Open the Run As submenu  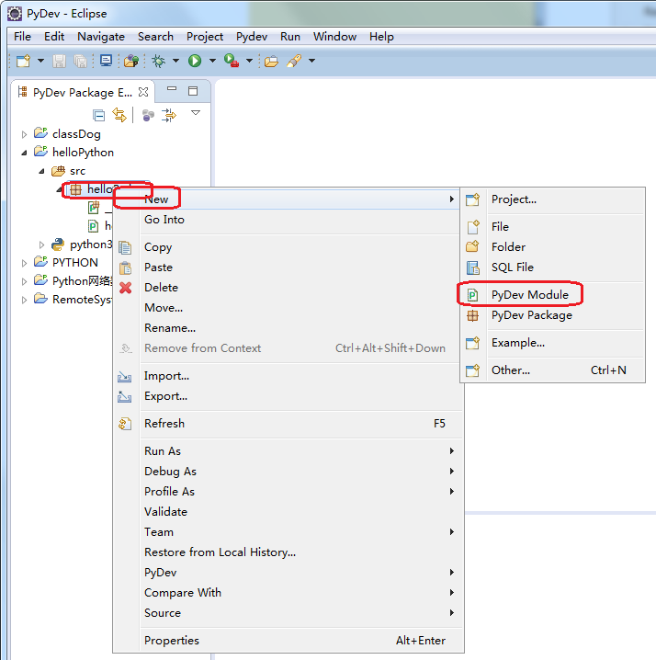click(288, 451)
